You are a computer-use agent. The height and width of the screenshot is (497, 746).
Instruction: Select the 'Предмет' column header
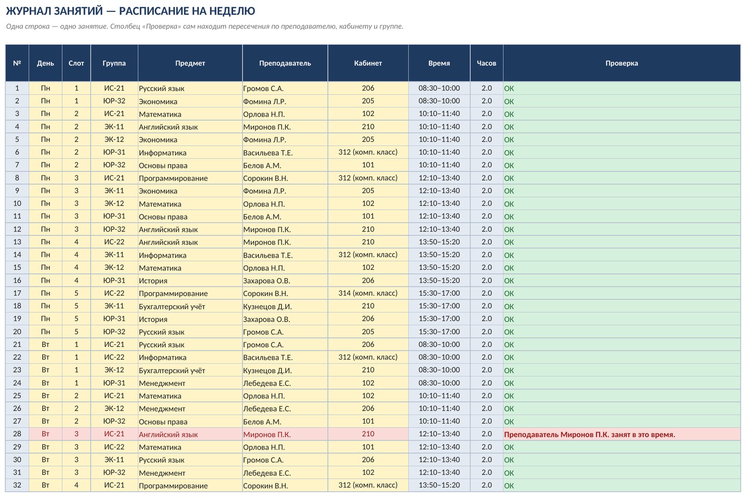click(190, 63)
